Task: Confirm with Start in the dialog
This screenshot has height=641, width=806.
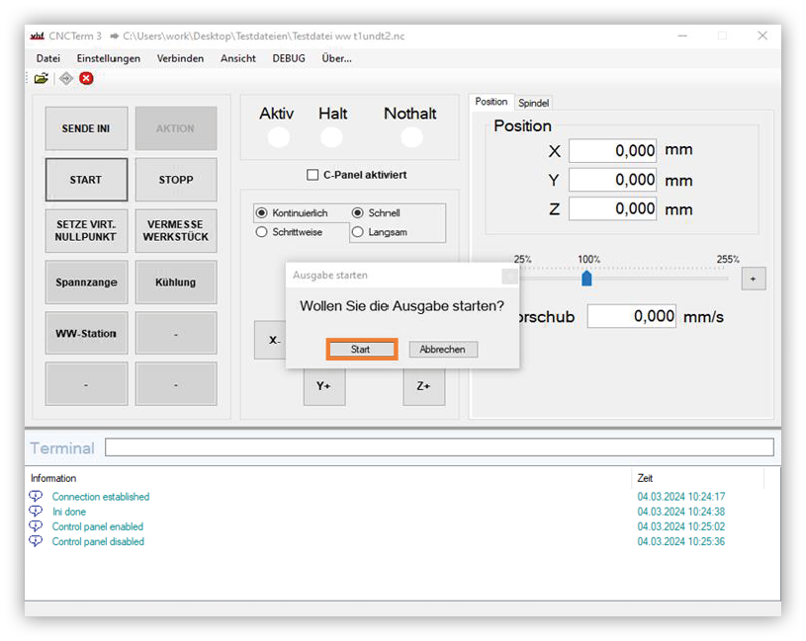Action: 361,350
